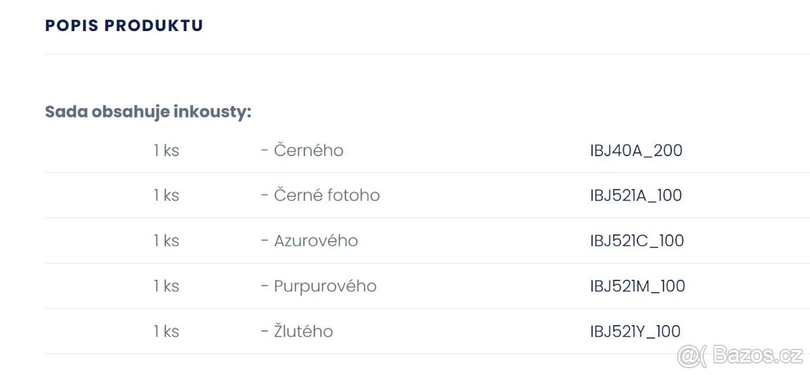Click the "- Černého" ink name
This screenshot has height=375, width=810.
302,150
